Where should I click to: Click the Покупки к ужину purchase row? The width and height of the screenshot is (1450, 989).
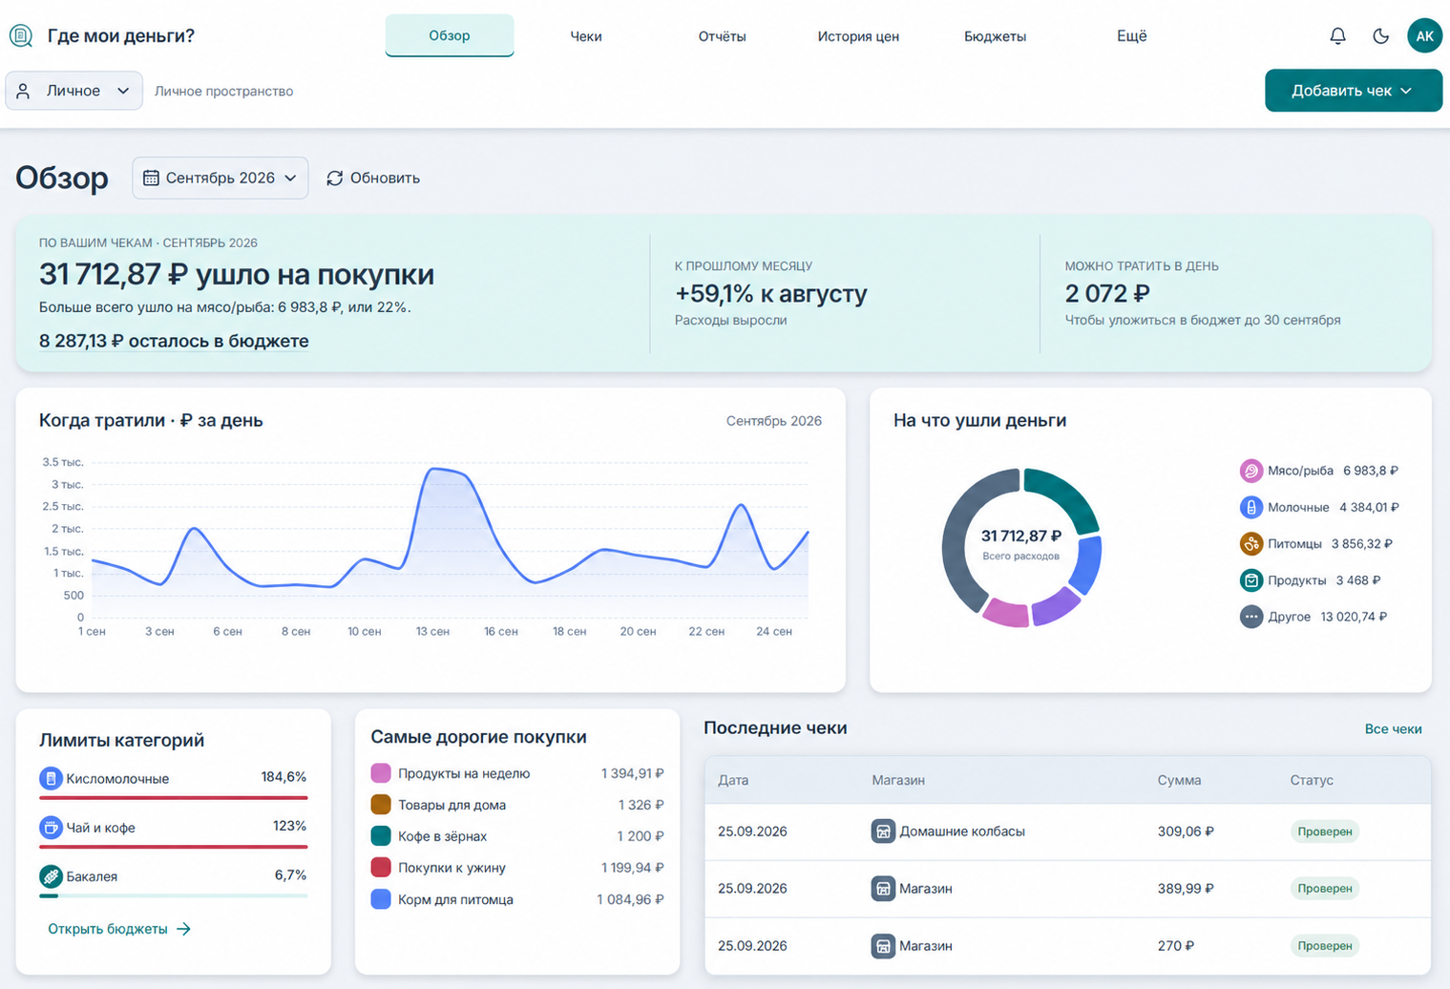517,868
